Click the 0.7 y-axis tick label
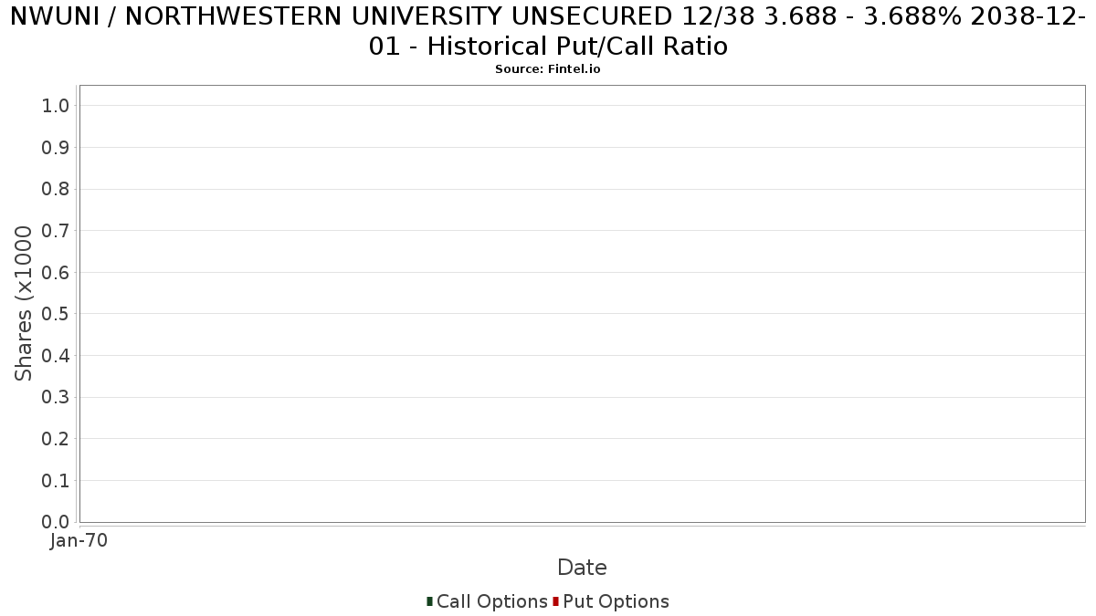Screen dimensions: 1096x616 pos(56,231)
